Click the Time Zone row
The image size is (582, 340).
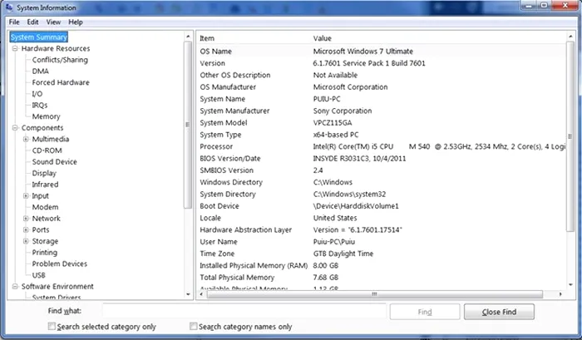pyautogui.click(x=381, y=254)
